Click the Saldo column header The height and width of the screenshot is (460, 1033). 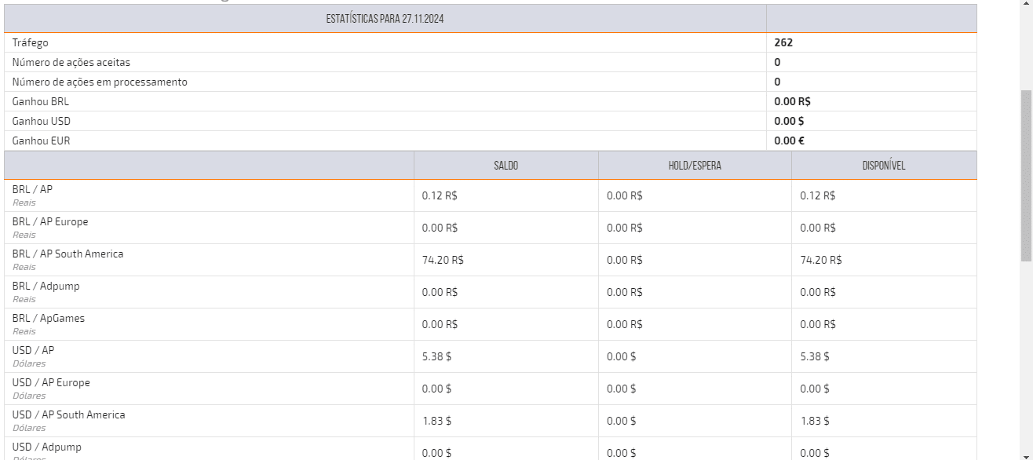(x=506, y=166)
